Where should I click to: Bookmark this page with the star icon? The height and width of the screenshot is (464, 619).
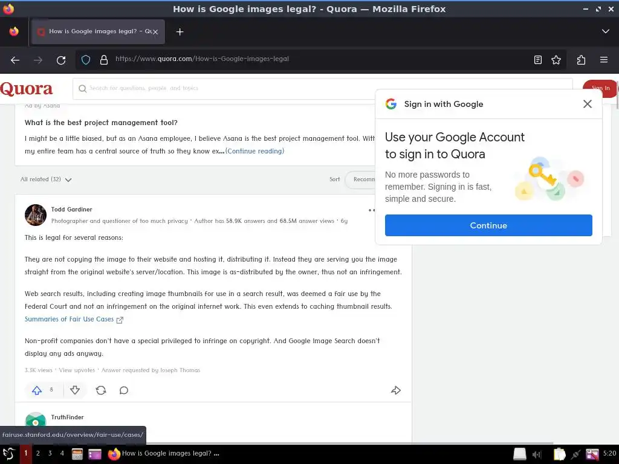tap(556, 60)
